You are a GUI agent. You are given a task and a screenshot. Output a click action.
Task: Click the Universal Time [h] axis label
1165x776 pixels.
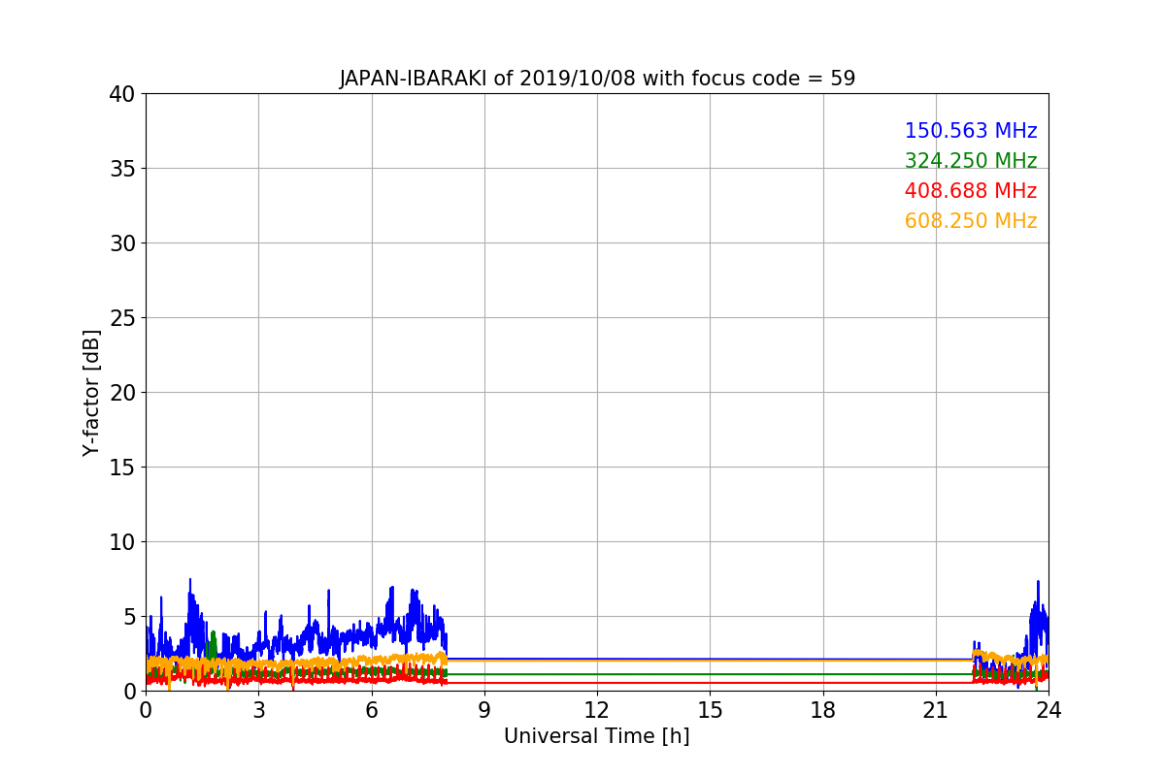pos(597,736)
